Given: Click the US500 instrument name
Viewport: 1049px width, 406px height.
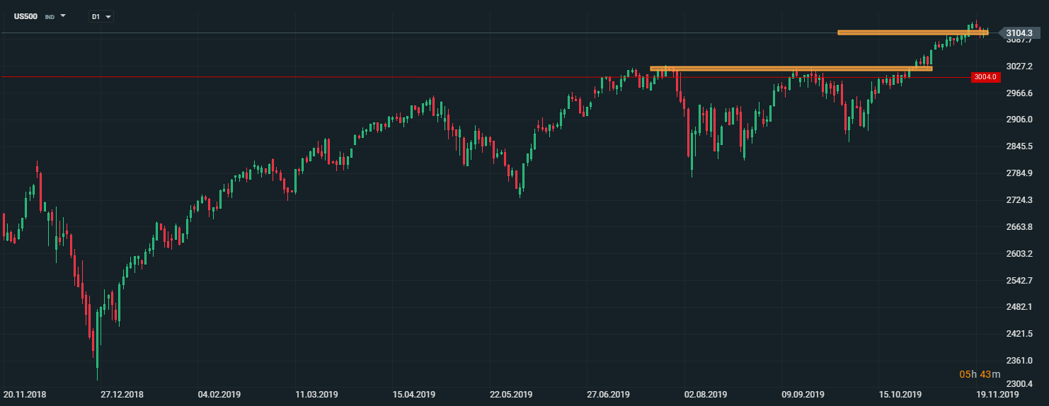Looking at the screenshot, I should [x=25, y=16].
